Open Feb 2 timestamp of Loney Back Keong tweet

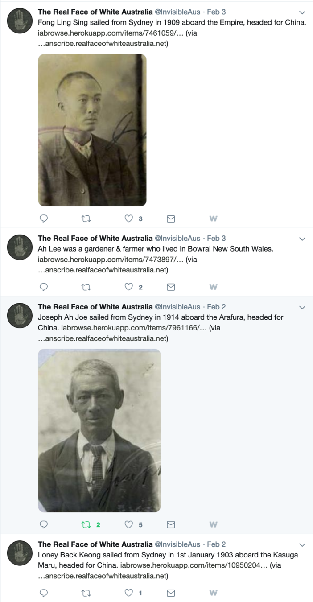coord(216,544)
